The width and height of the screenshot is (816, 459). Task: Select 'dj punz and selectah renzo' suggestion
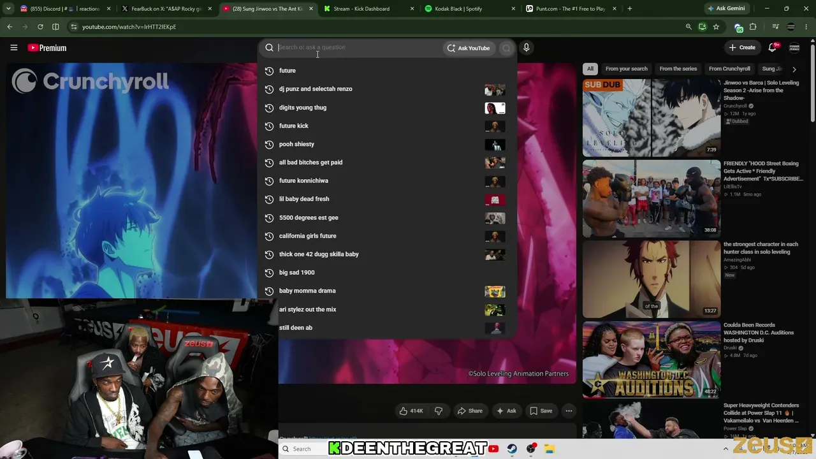(x=386, y=89)
